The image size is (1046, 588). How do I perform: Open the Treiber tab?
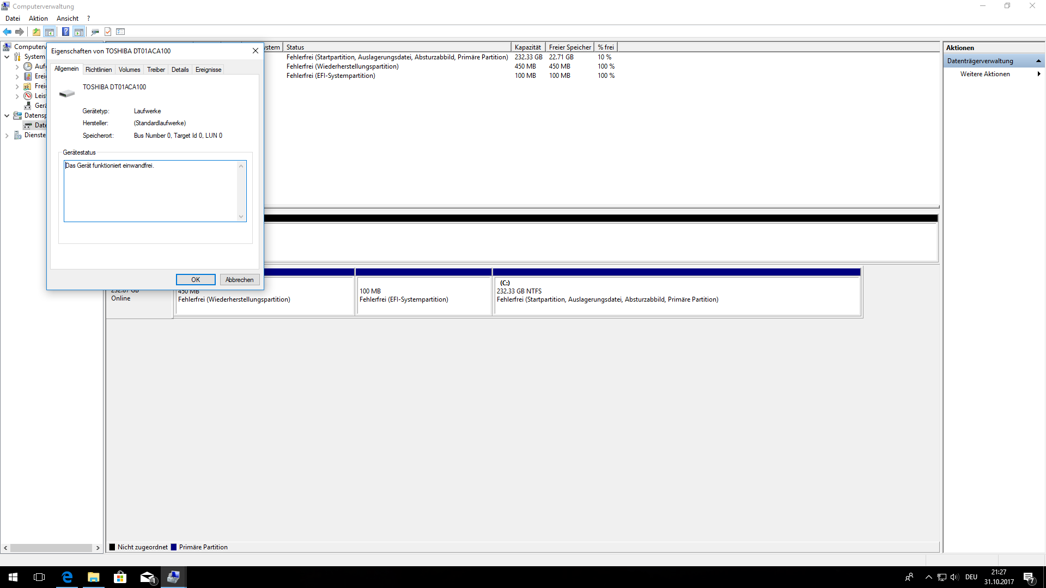pyautogui.click(x=156, y=70)
